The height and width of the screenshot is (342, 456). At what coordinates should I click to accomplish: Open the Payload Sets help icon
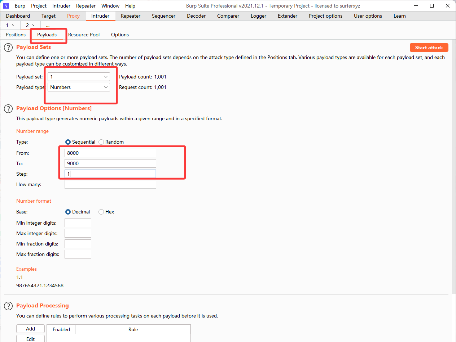click(x=8, y=48)
